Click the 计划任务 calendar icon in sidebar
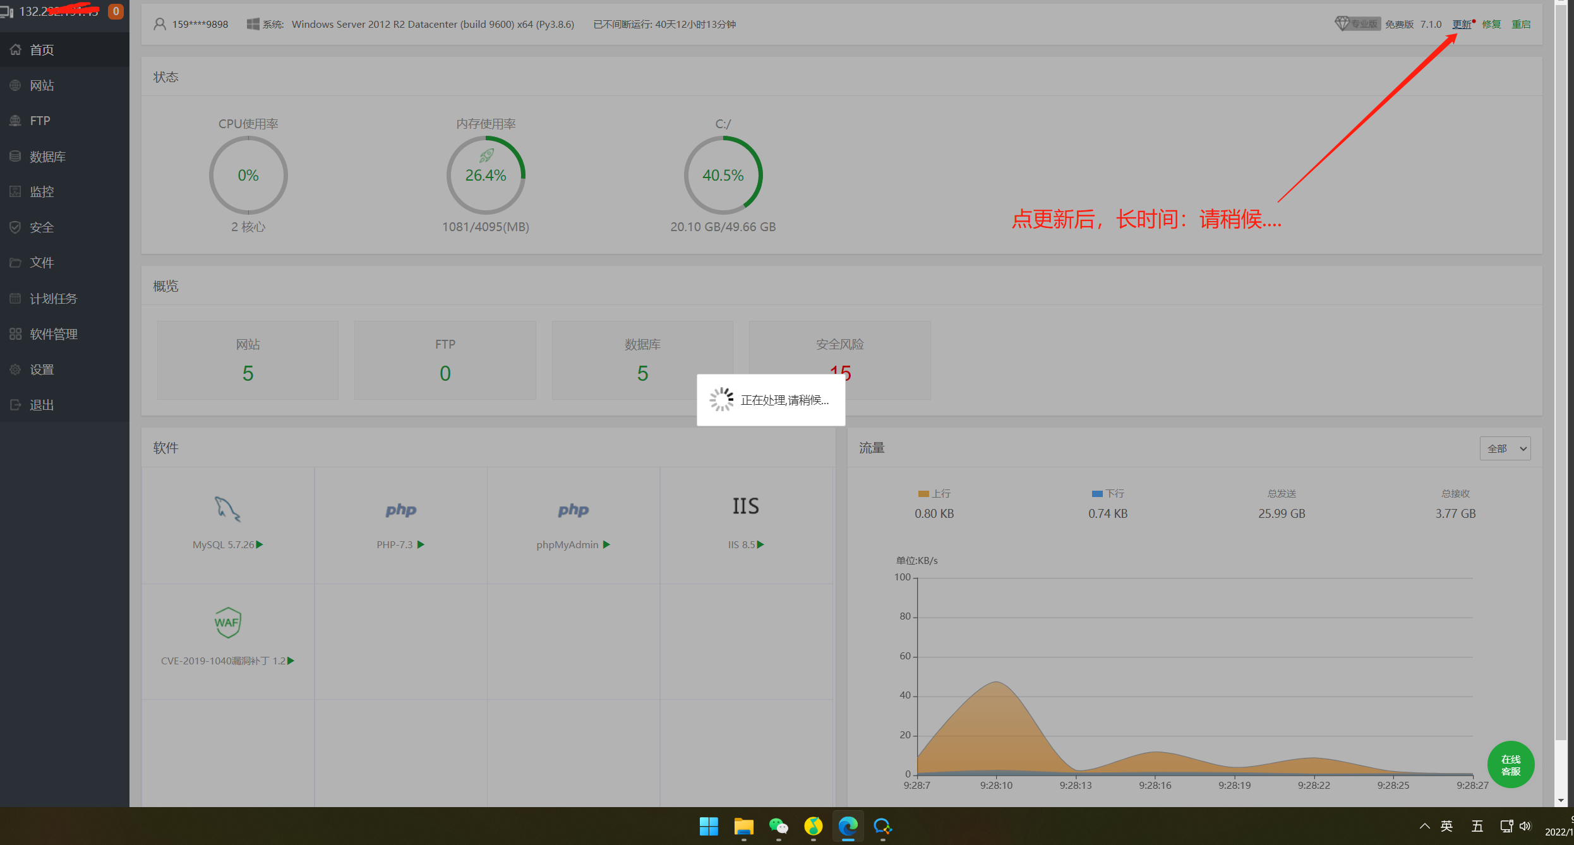This screenshot has width=1574, height=845. tap(16, 298)
